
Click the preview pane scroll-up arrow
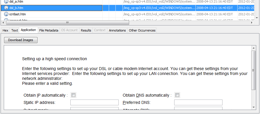pyautogui.click(x=254, y=48)
